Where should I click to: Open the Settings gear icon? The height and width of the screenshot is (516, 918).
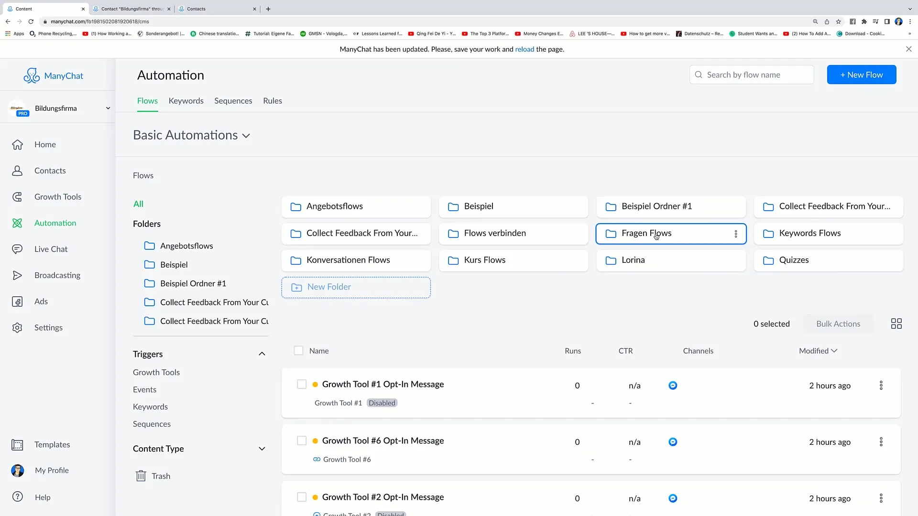tap(17, 327)
